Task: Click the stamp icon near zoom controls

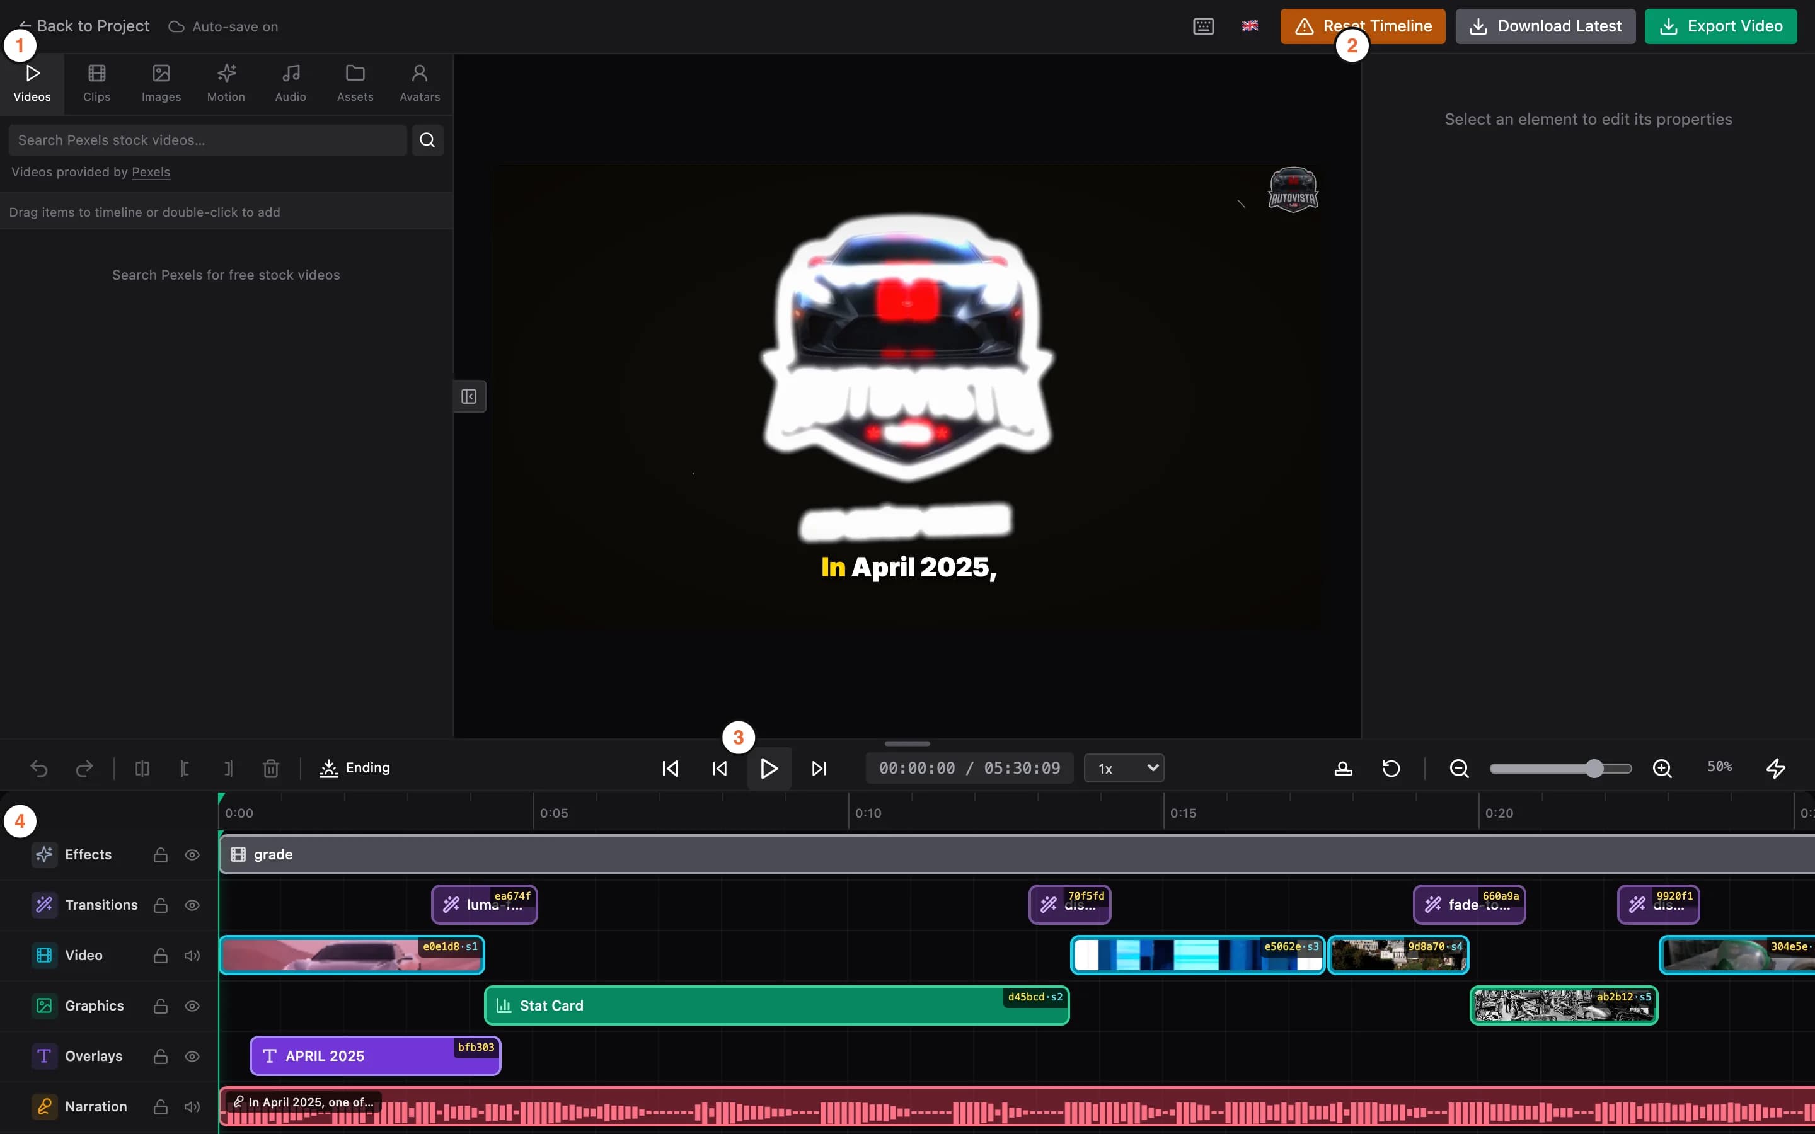Action: pyautogui.click(x=1343, y=768)
